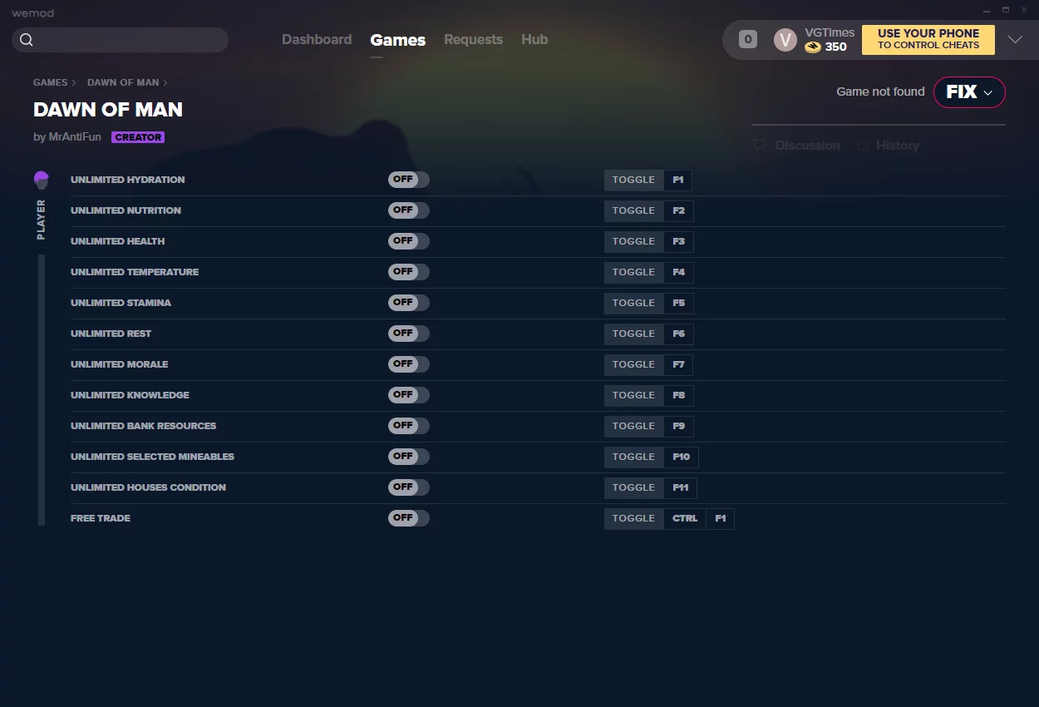Viewport: 1039px width, 707px height.
Task: Click the VGTimes avatar icon
Action: tap(785, 40)
